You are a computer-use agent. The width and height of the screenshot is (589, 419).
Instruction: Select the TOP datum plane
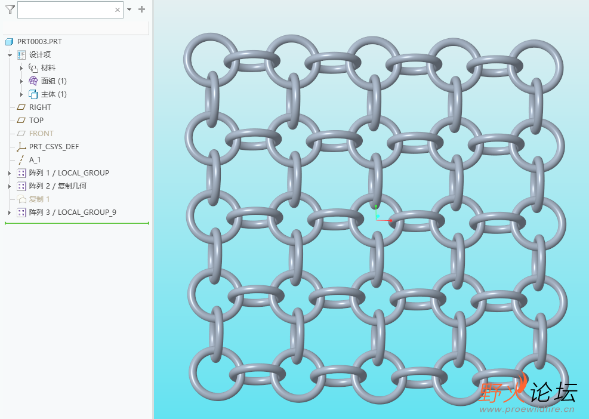point(36,121)
